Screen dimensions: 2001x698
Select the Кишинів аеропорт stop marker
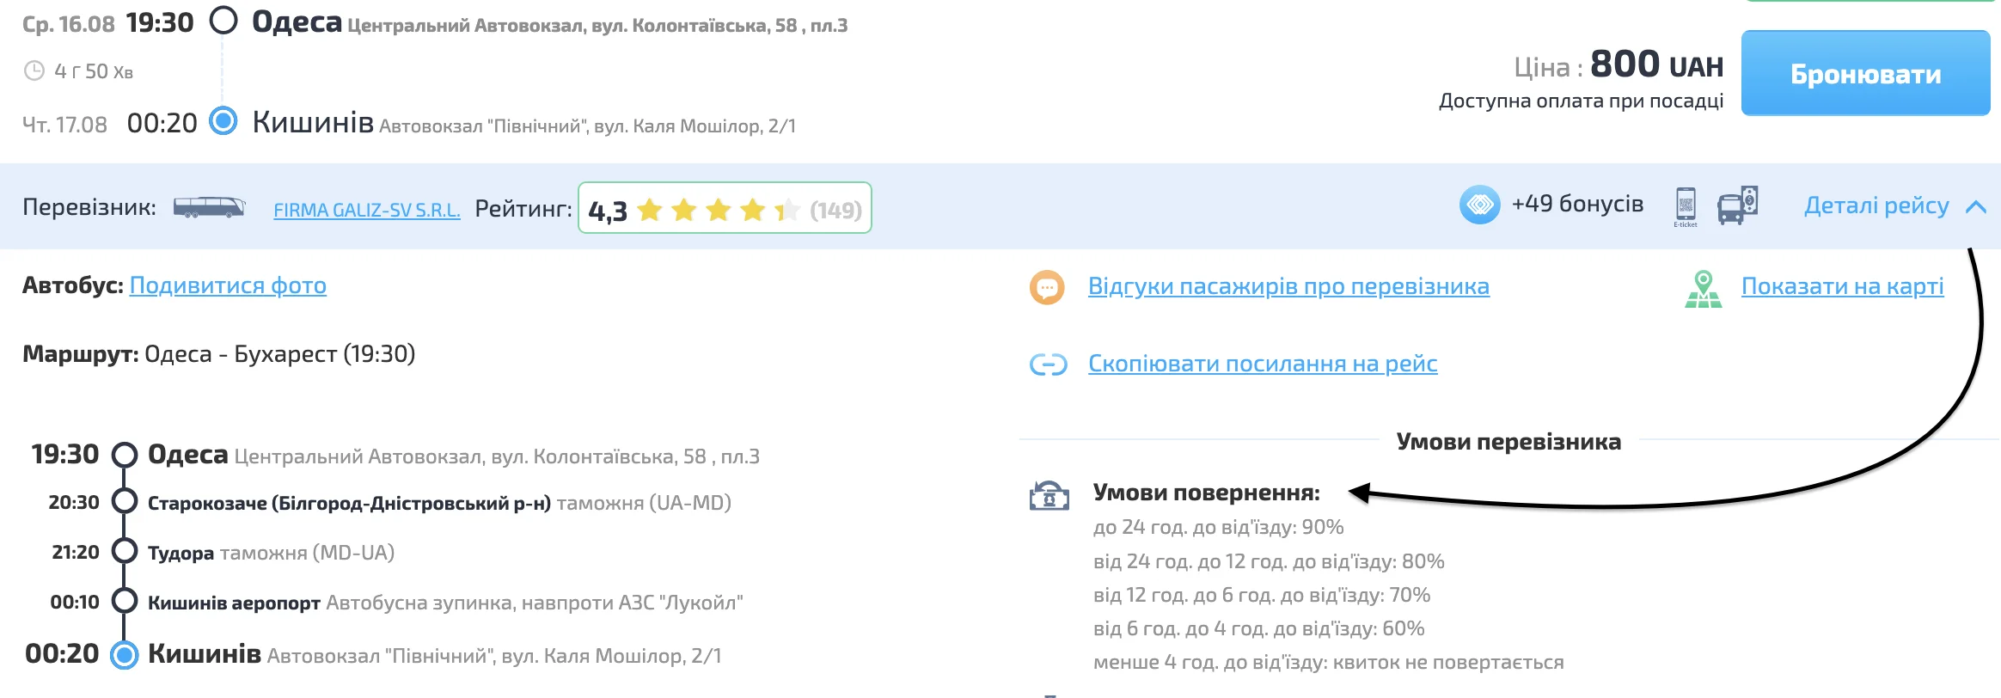click(125, 601)
